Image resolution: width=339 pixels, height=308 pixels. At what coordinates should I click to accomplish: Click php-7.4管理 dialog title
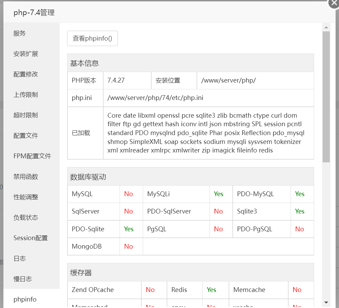34,13
